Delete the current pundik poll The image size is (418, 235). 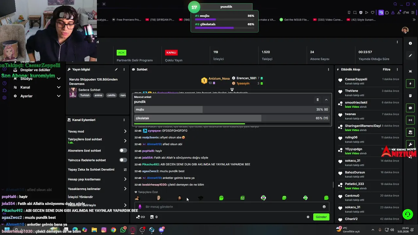point(317,100)
